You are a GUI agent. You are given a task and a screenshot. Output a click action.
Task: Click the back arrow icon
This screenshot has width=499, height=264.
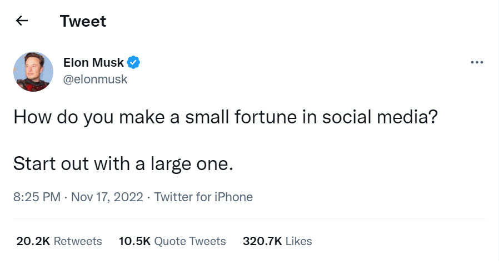(x=22, y=21)
